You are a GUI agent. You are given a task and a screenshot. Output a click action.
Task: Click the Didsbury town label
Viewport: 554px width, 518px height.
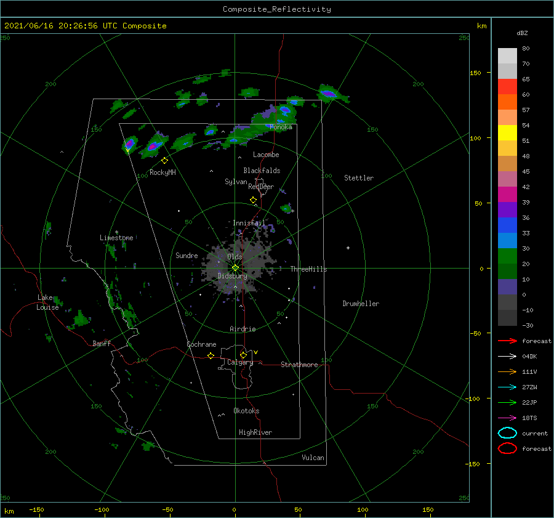coord(232,276)
